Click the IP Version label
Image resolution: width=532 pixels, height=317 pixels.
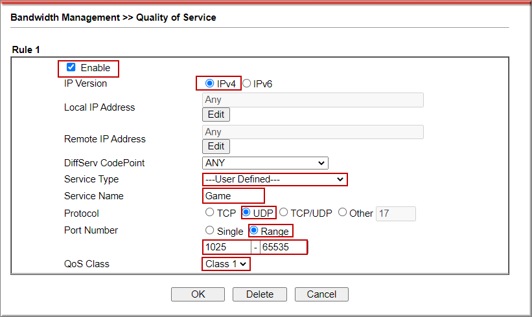(x=86, y=83)
